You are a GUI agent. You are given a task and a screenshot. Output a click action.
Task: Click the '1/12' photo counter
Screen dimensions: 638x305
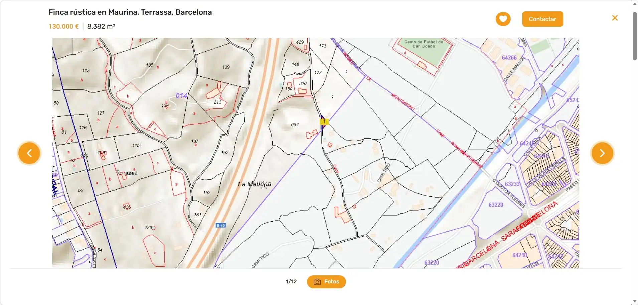[x=291, y=282]
